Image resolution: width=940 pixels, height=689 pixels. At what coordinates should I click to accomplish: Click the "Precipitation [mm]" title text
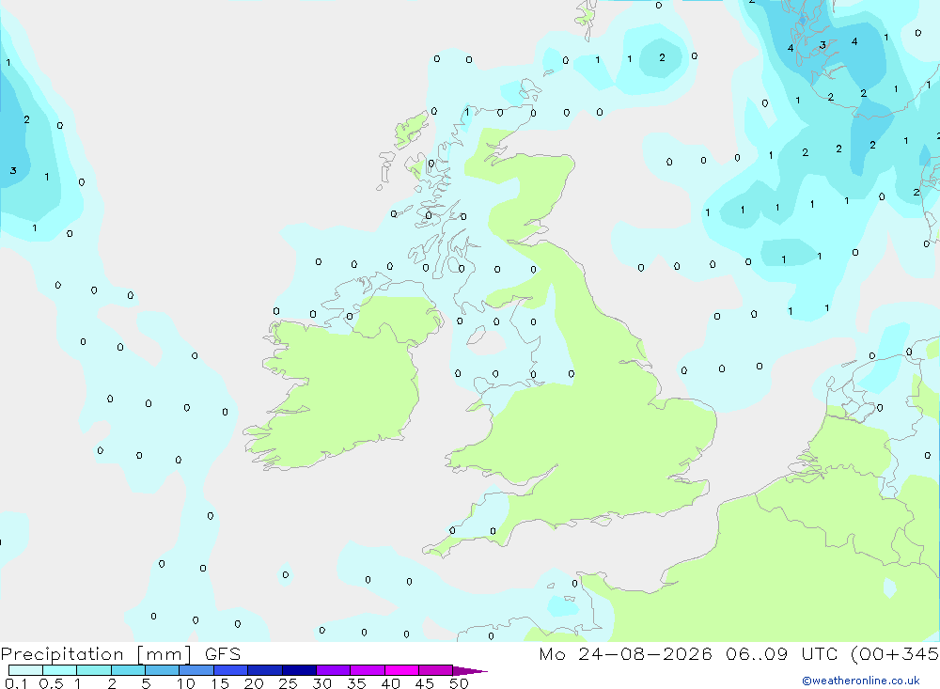point(96,654)
